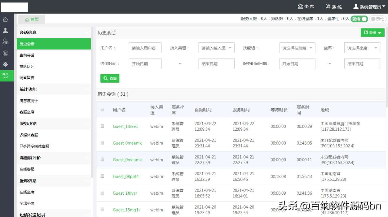Click the 查询 search button

[x=110, y=78]
